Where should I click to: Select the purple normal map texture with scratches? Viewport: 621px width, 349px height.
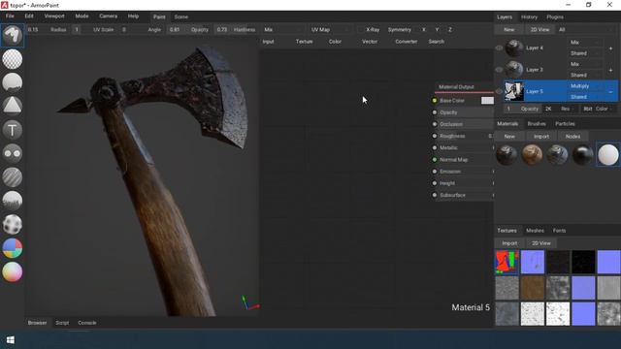point(533,262)
